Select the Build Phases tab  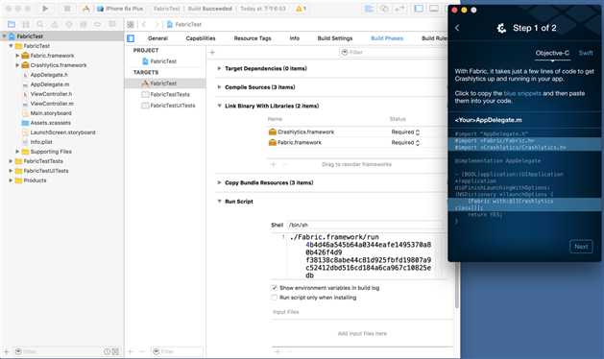[x=387, y=38]
